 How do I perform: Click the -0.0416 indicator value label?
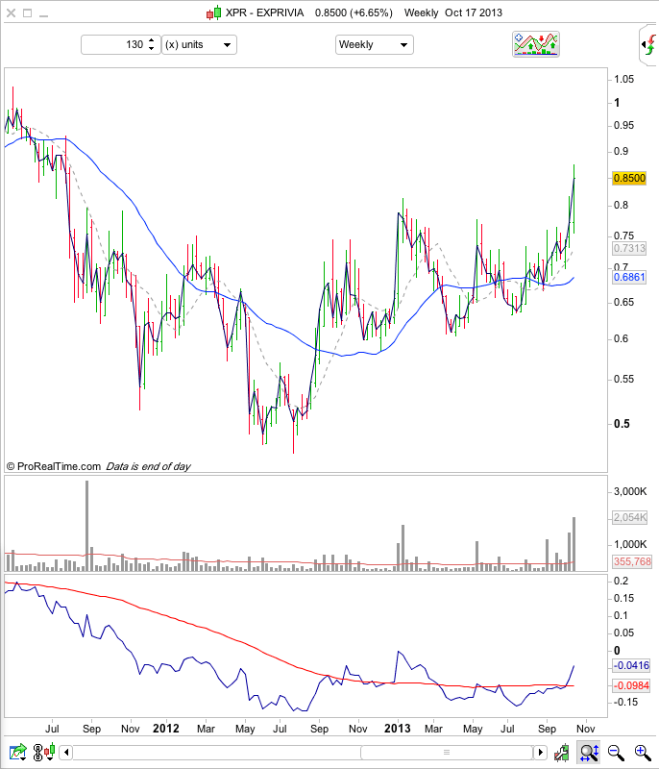coord(631,665)
